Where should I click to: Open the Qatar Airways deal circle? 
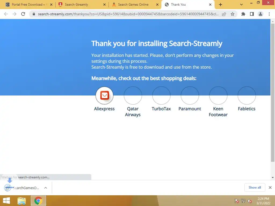(x=133, y=95)
